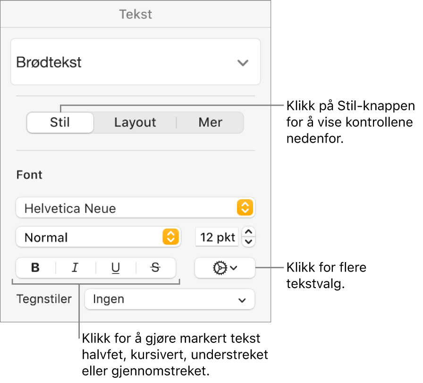This screenshot has width=423, height=383.
Task: Switch to the Stil tab
Action: pos(60,122)
